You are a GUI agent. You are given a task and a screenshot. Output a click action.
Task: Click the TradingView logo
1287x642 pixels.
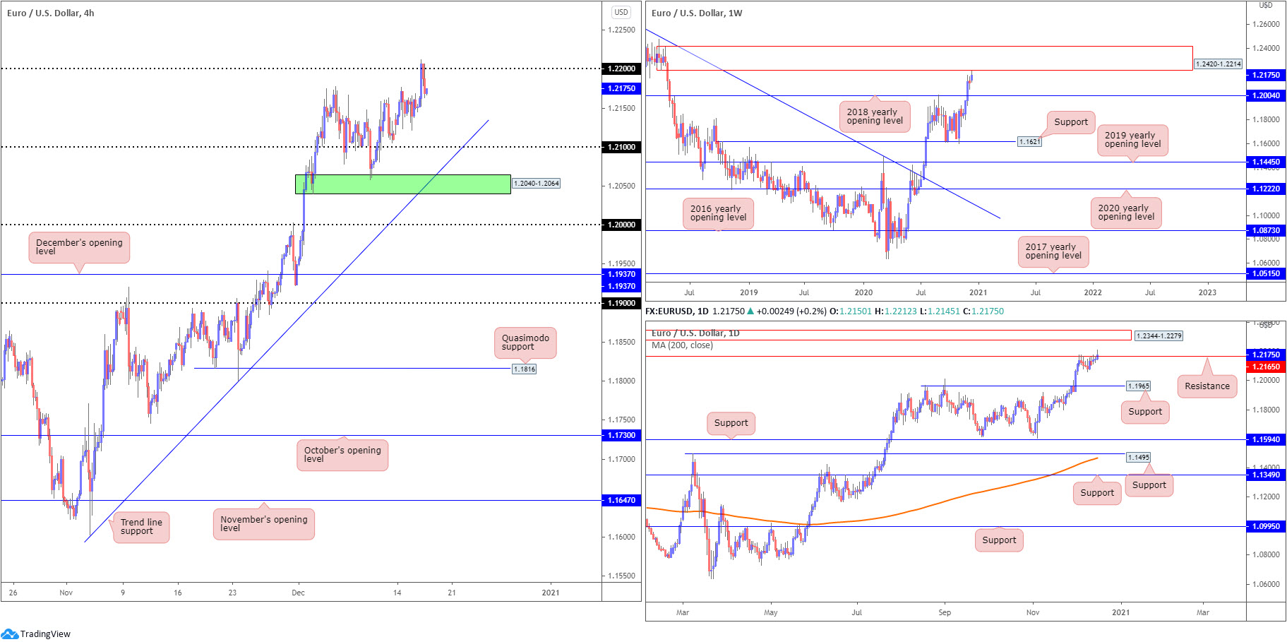click(x=35, y=634)
